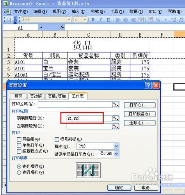This screenshot has width=185, height=195.
Task: Enable the 网格线 checkbox
Action: (19, 140)
